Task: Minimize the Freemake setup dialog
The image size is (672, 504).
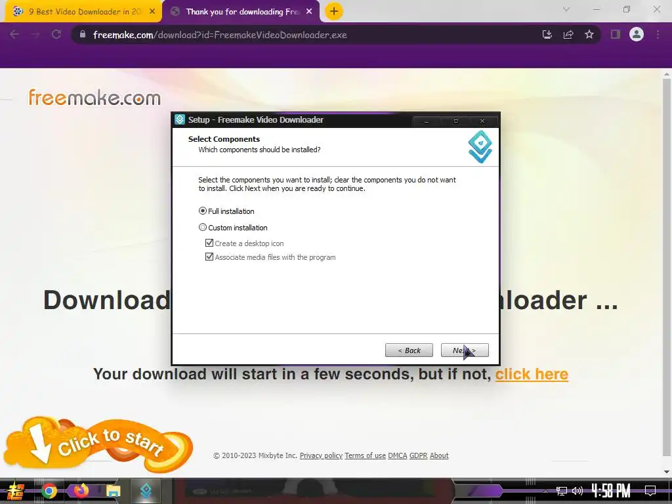Action: click(x=427, y=121)
